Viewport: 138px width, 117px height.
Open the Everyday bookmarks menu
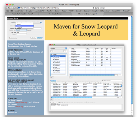point(30,11)
